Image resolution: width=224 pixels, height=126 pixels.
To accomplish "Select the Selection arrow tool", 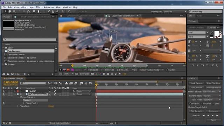I will [x=6, y=11].
